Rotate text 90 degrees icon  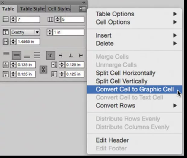click(x=60, y=55)
